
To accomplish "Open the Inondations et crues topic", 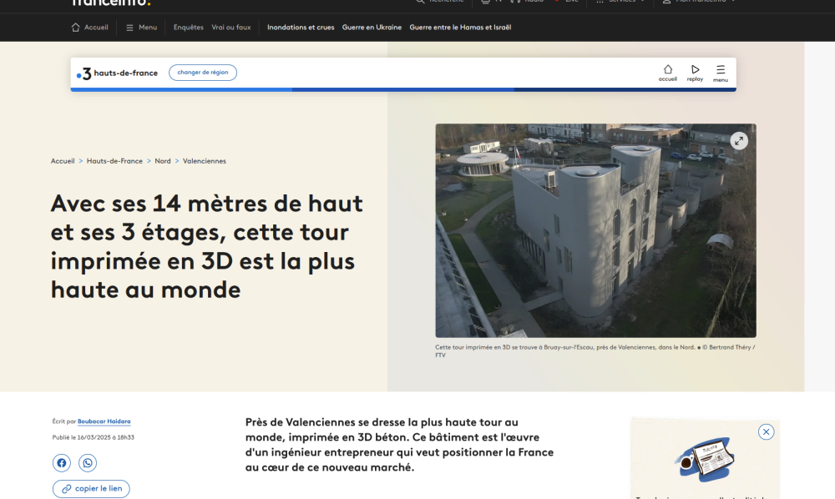I will click(x=301, y=28).
